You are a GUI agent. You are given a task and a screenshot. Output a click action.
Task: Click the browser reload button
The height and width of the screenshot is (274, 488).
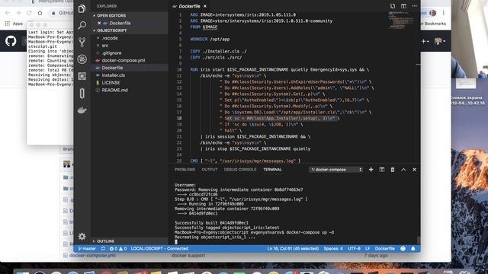coord(29,13)
